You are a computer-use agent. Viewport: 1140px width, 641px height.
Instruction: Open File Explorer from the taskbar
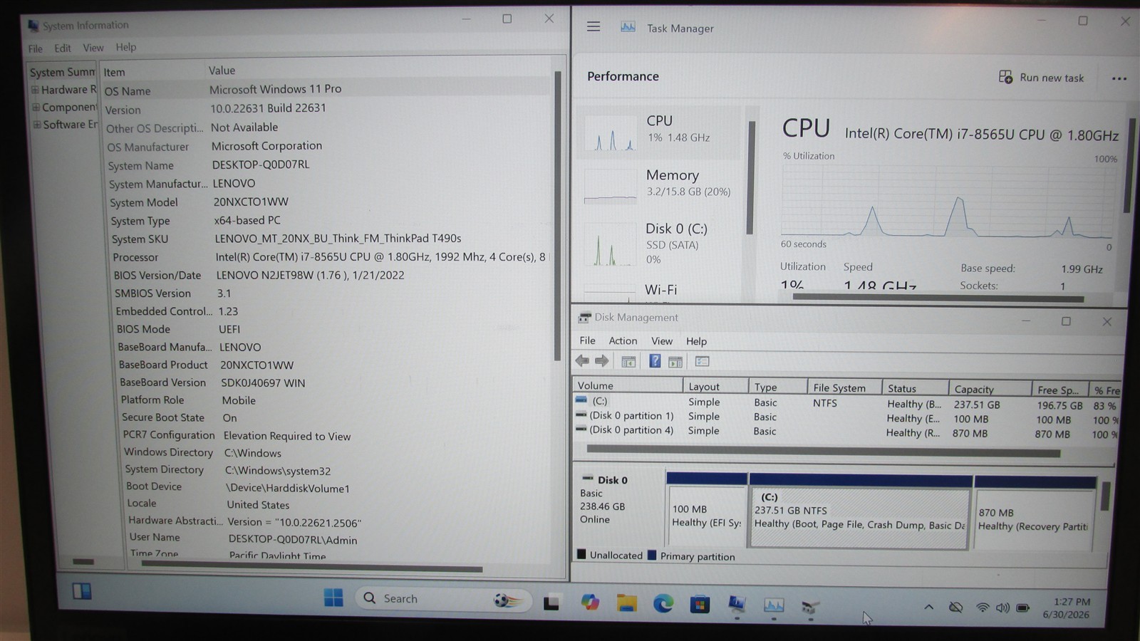[x=627, y=603]
